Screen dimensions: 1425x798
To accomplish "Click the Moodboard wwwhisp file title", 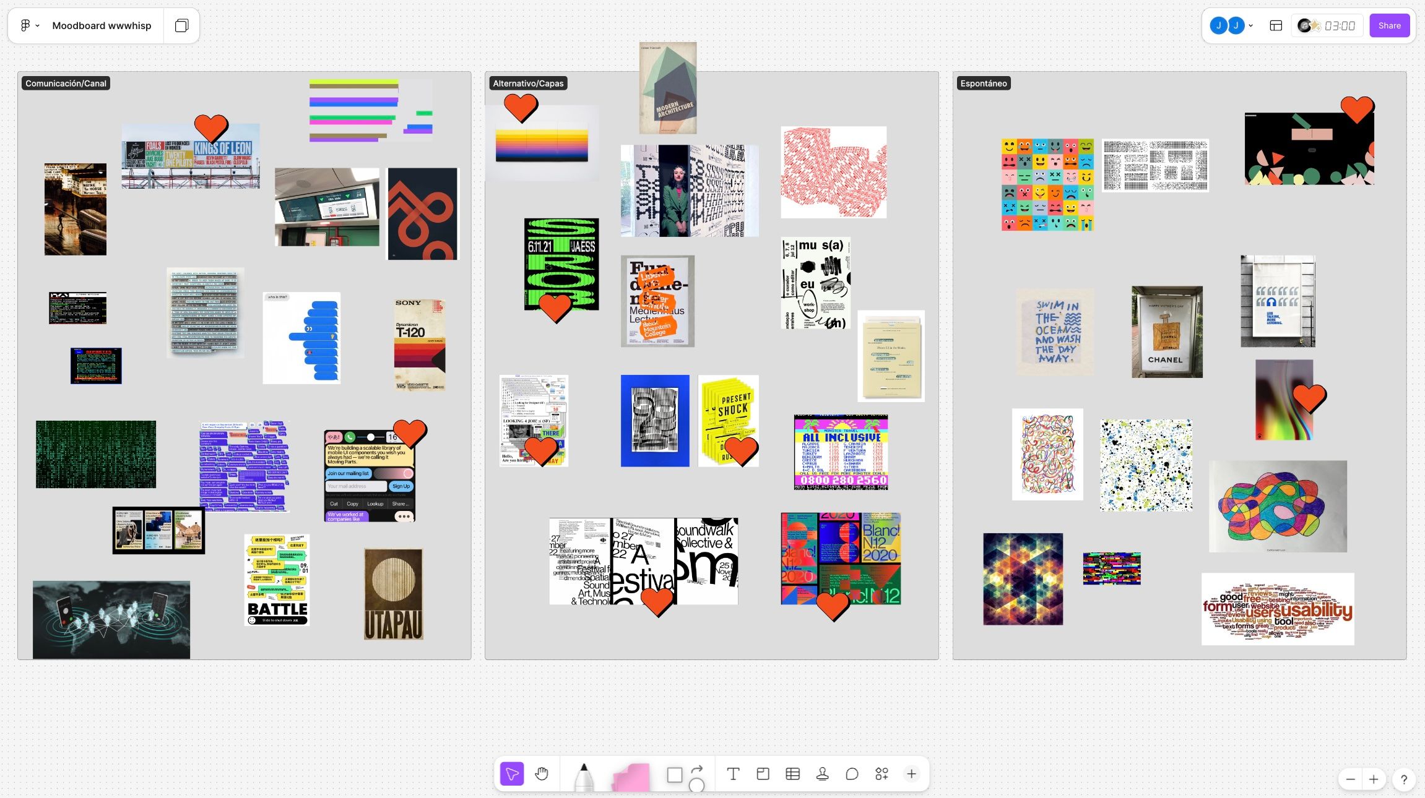I will pyautogui.click(x=102, y=25).
